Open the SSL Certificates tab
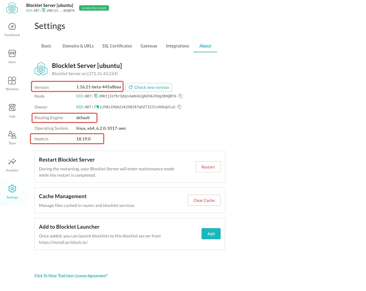This screenshot has width=366, height=291. coord(117,46)
